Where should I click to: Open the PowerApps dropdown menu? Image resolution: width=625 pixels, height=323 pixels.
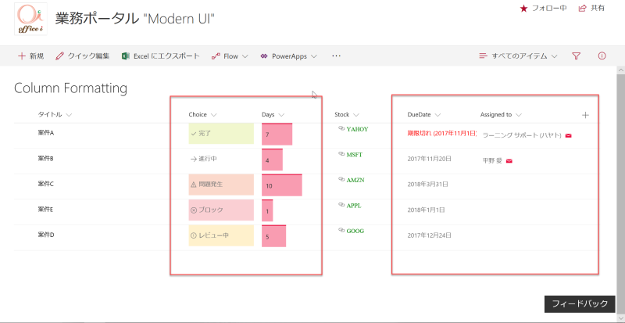point(288,56)
